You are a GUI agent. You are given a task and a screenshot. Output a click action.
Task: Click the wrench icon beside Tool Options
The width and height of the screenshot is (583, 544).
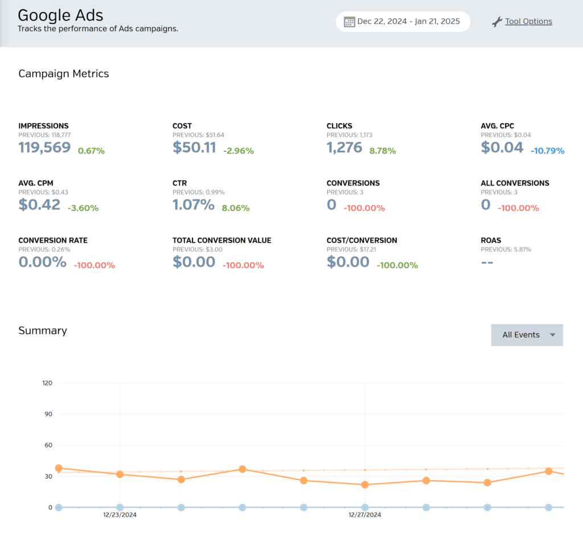pyautogui.click(x=496, y=22)
